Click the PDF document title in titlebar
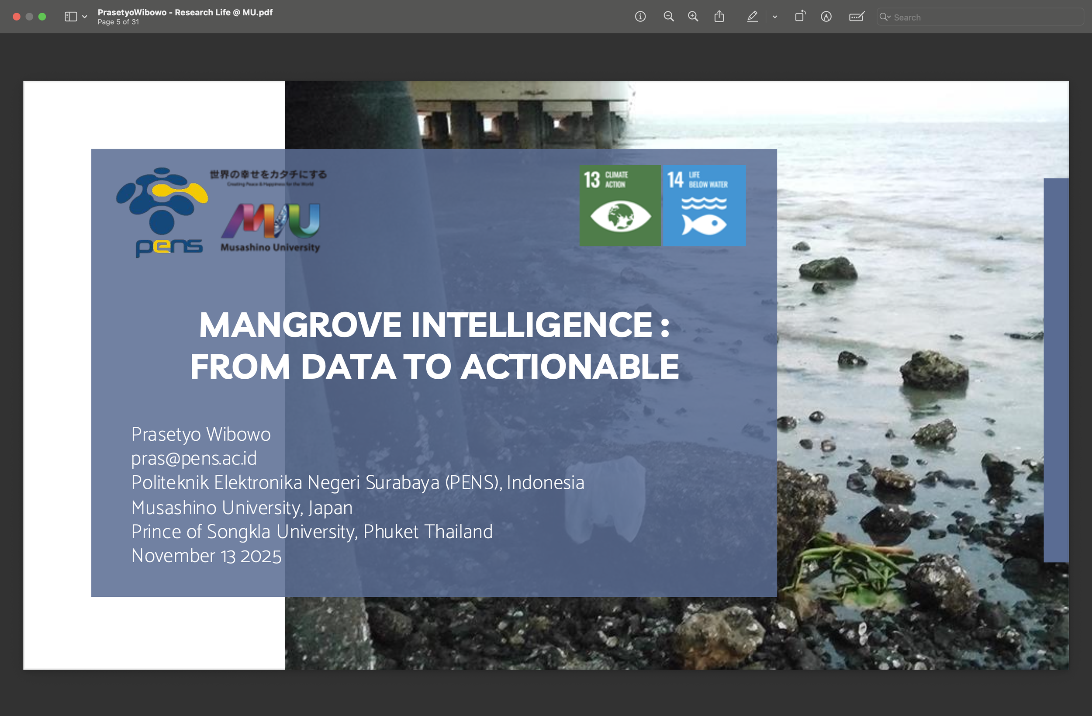1092x716 pixels. pyautogui.click(x=185, y=12)
